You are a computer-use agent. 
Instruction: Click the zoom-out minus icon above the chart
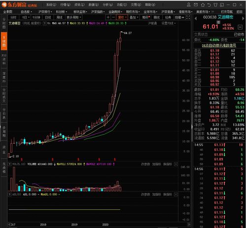[113, 17]
